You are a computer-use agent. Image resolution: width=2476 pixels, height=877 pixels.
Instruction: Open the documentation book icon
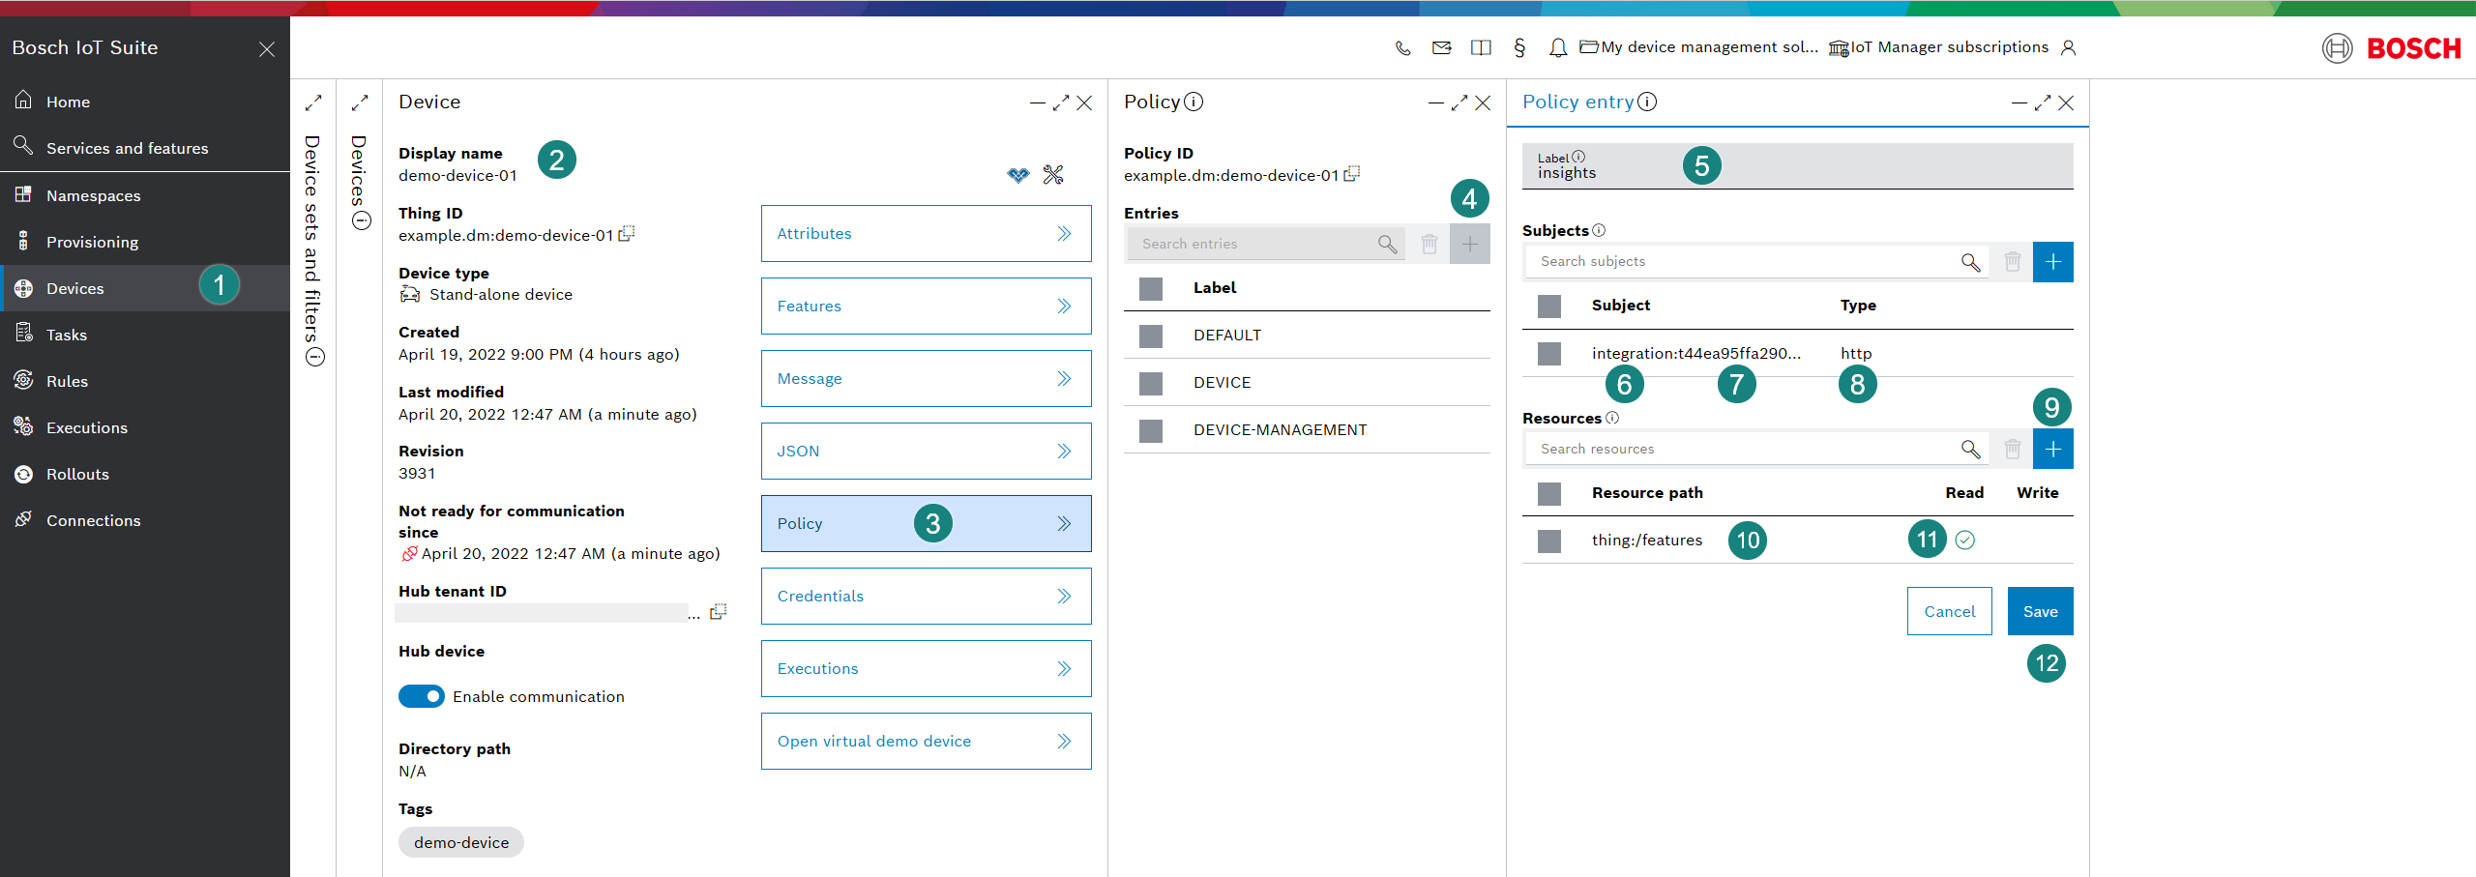[1481, 47]
